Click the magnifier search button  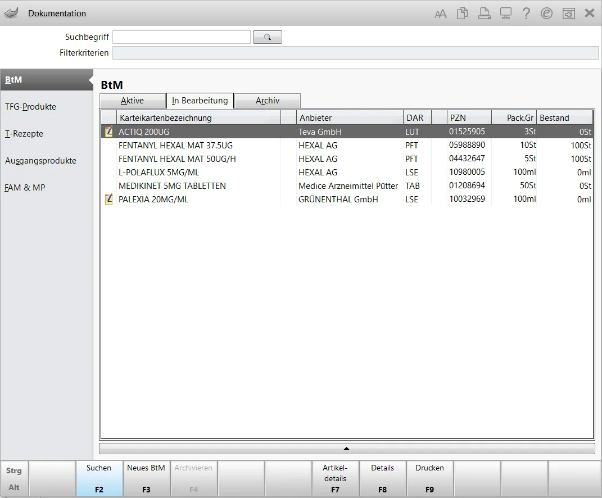(267, 37)
